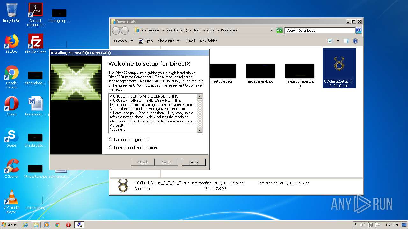This screenshot has height=229, width=408.
Task: Change view icon in Explorer toolbar
Action: tap(330, 41)
